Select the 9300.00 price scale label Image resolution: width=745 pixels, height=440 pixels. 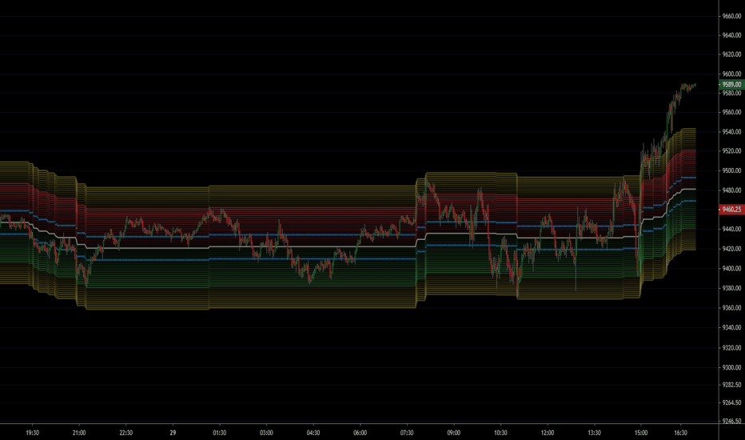pyautogui.click(x=731, y=367)
